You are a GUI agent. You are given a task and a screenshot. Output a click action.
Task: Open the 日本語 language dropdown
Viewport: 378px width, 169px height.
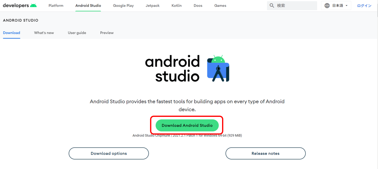click(336, 6)
